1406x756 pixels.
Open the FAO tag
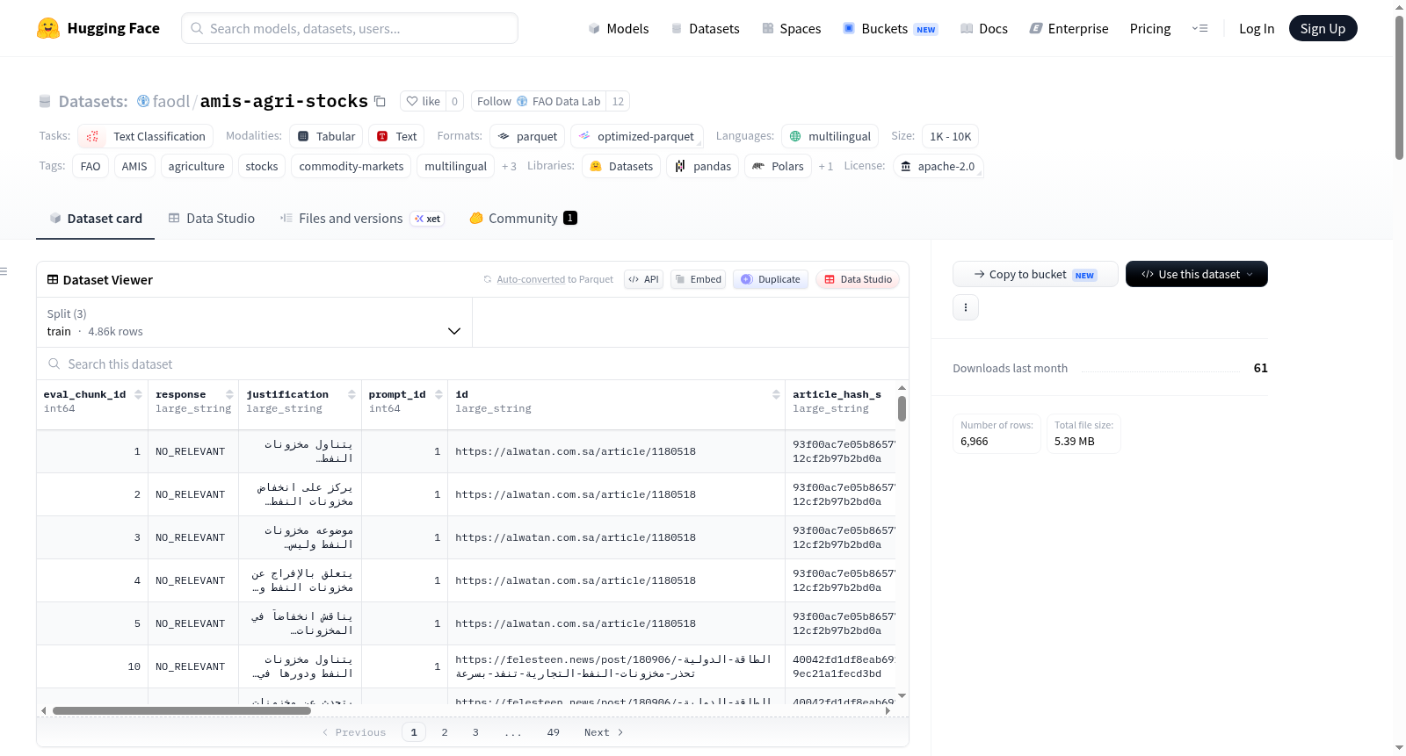click(x=91, y=166)
